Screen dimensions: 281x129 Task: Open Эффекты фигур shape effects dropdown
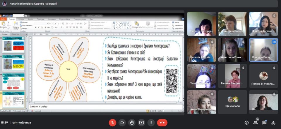click(x=162, y=28)
